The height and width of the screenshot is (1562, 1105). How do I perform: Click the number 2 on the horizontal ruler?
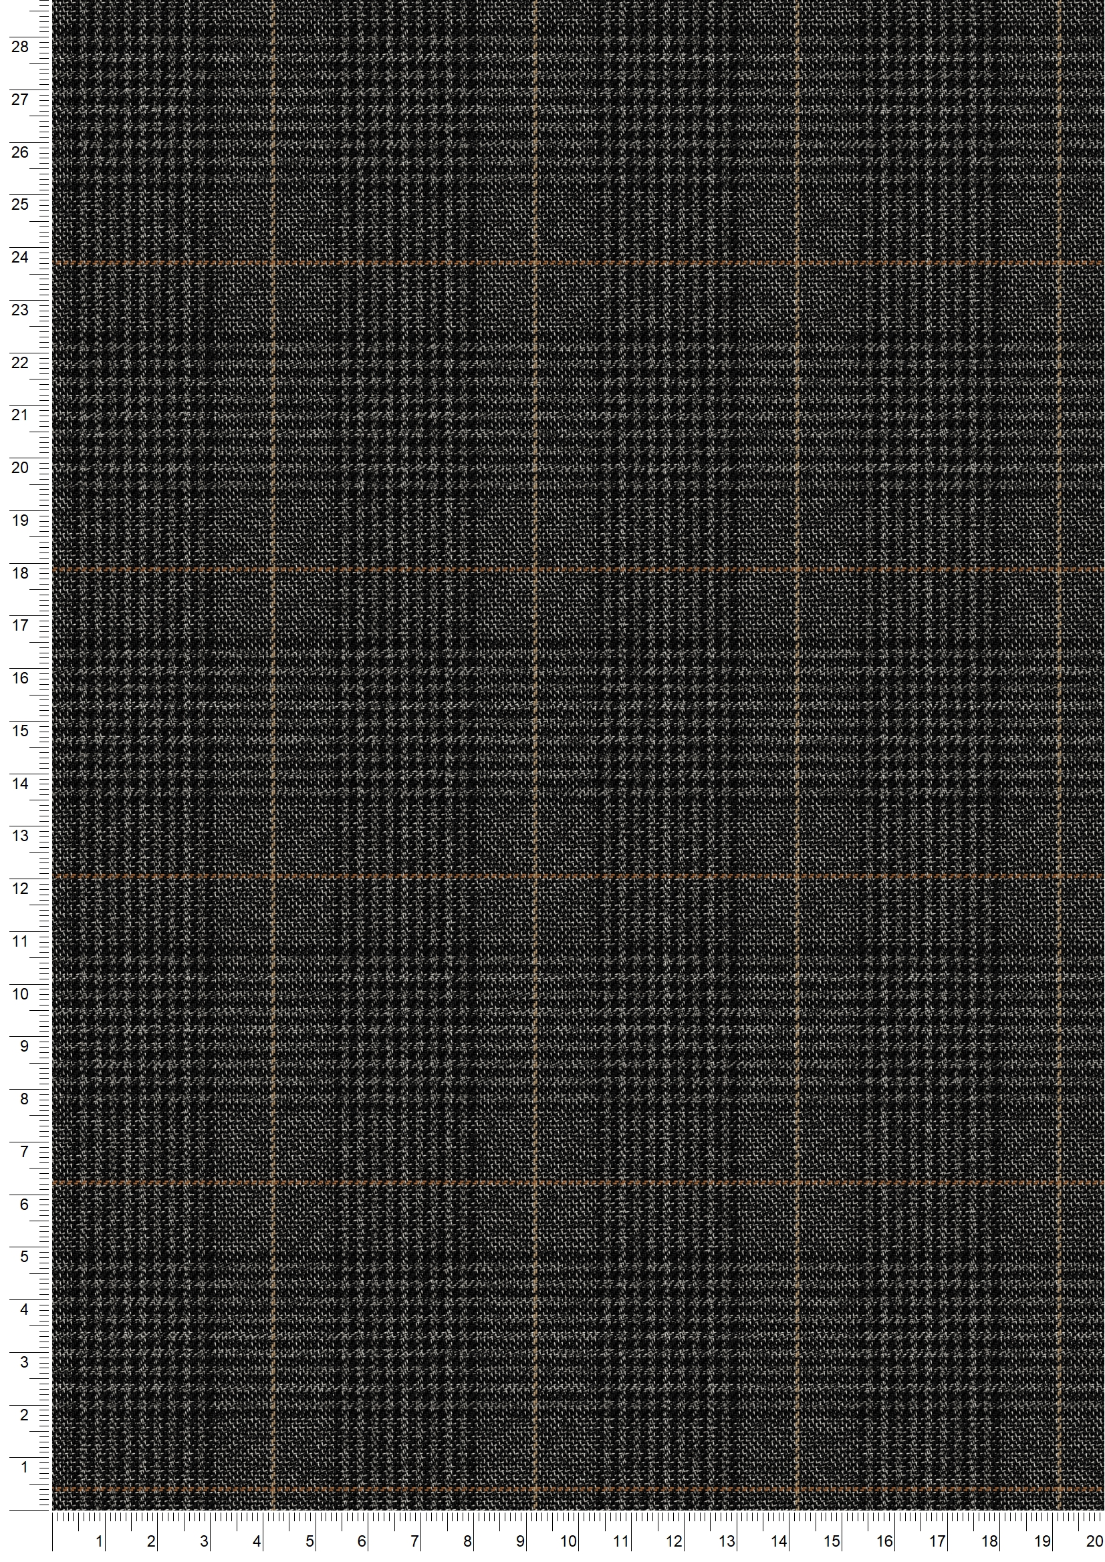[x=151, y=1542]
